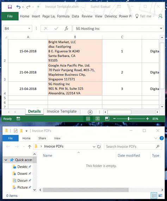
Task: Open Explorer quick access toolbar dropdown
Action: pos(26,131)
